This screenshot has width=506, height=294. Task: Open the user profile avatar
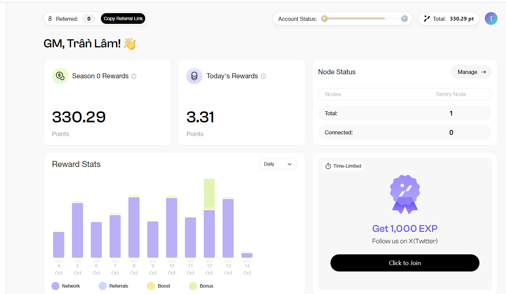tap(491, 18)
